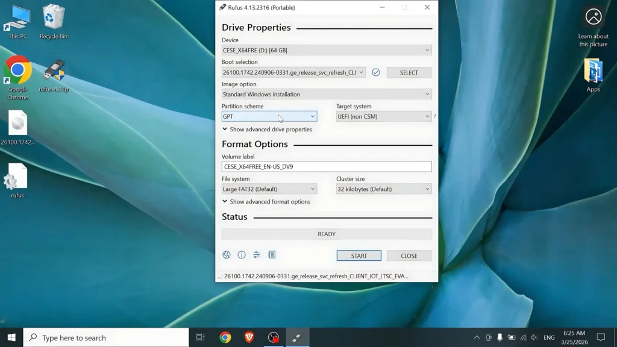Select the Recycle Bin desktop icon

(x=54, y=22)
